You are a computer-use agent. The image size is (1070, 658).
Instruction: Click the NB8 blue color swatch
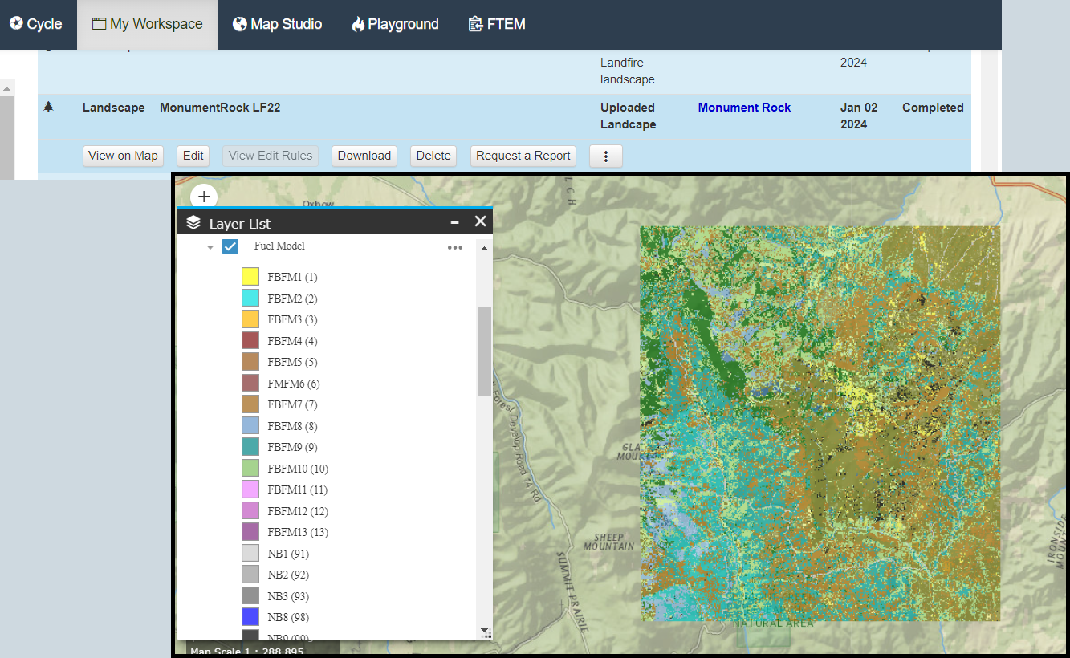click(x=250, y=617)
